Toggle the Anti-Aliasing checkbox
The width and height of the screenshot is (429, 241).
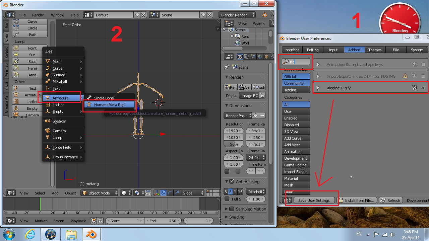point(232,181)
